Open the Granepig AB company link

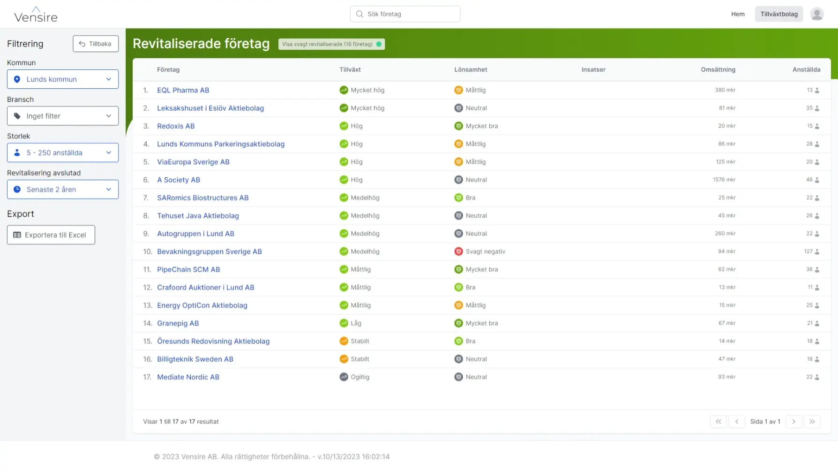(x=178, y=323)
